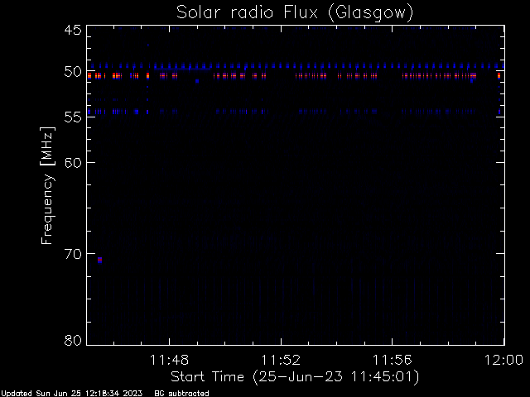Click the 'Frequency [MHz]' axis label
The height and width of the screenshot is (397, 530).
(x=47, y=185)
